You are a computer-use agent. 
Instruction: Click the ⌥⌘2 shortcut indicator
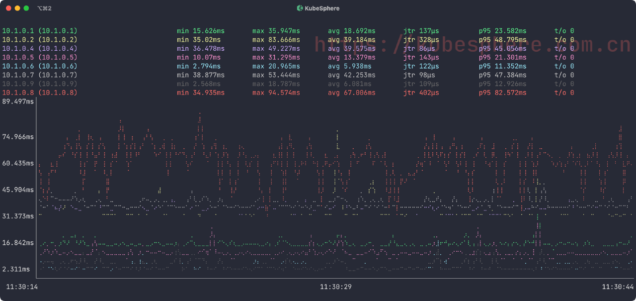click(44, 8)
